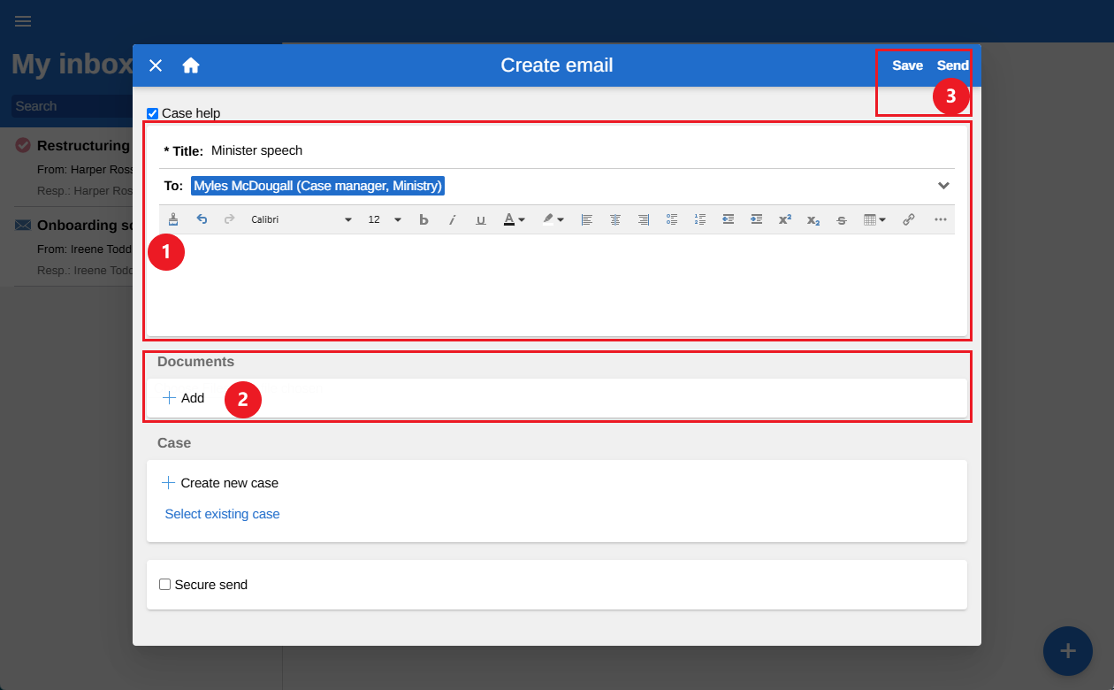
Task: Click the home icon in dialog header
Action: pos(191,65)
